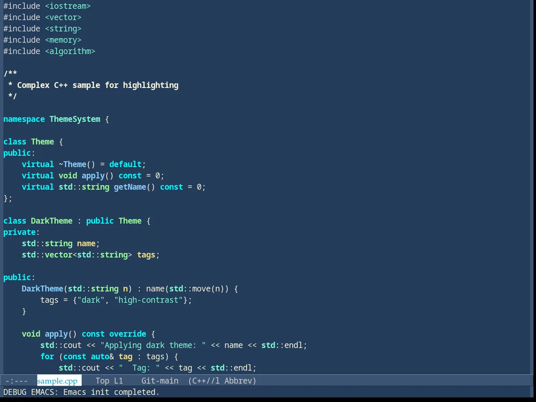
Task: Click L1 line number indicator
Action: point(119,381)
